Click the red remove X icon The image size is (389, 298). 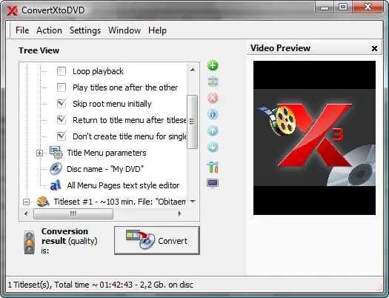[213, 98]
